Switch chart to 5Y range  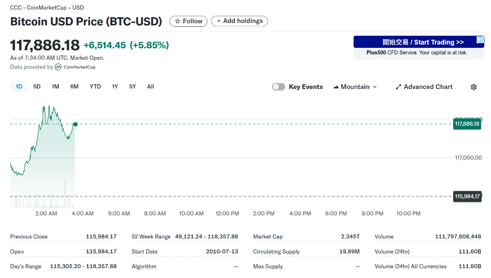[x=132, y=87]
